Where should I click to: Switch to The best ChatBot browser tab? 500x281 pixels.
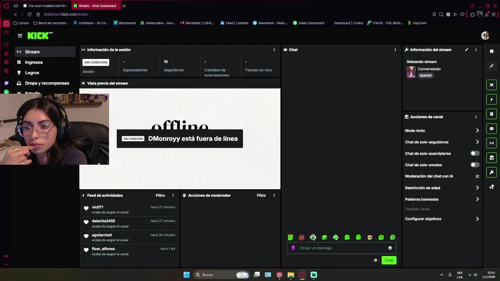pyautogui.click(x=45, y=6)
